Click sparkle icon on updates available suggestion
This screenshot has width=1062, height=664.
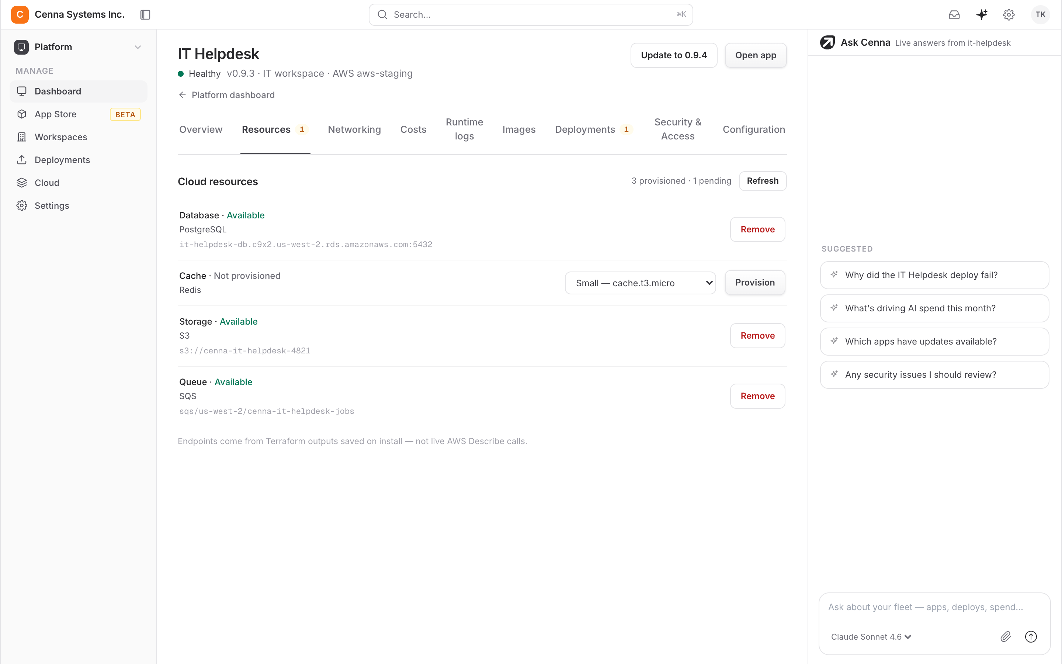coord(834,341)
